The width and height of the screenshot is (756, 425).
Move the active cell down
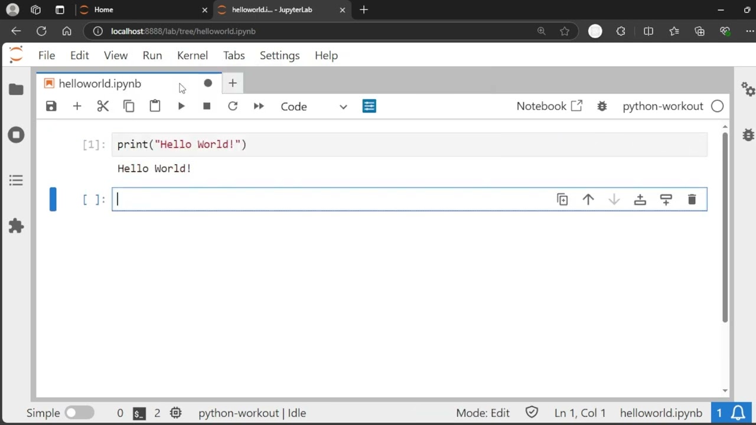click(614, 200)
